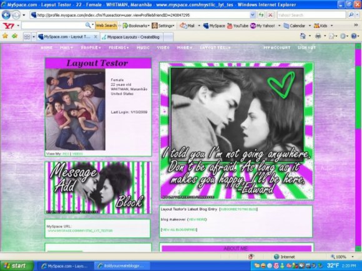This screenshot has width=362, height=271.
Task: Click the magnifier icon inside Yahoo toolbar field
Action: [x=88, y=26]
